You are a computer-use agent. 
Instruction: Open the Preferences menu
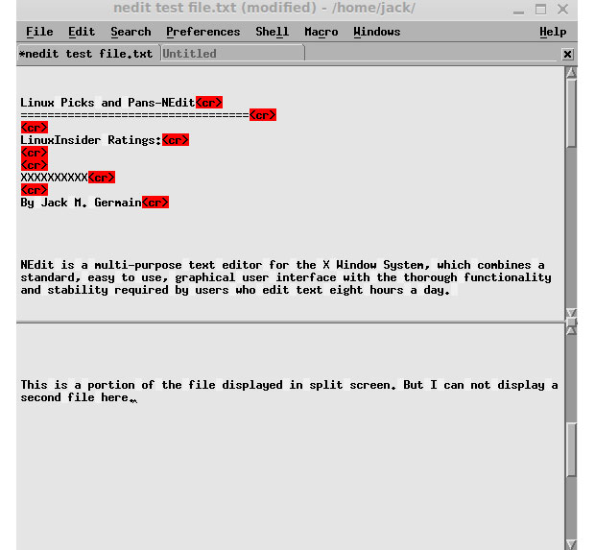coord(203,32)
